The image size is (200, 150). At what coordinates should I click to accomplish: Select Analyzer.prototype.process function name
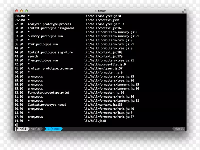(x=49, y=24)
